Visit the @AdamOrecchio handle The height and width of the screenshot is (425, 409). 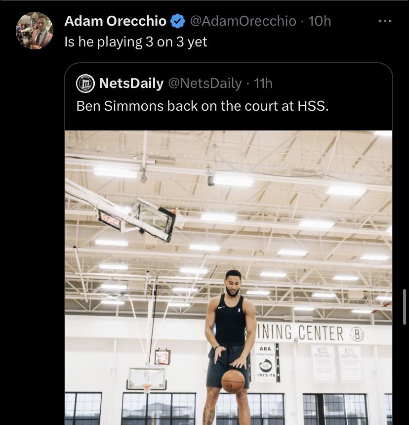pos(243,21)
